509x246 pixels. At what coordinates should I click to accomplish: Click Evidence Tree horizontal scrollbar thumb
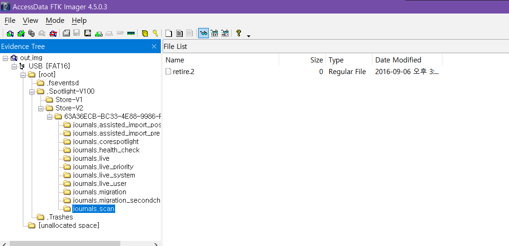65,243
